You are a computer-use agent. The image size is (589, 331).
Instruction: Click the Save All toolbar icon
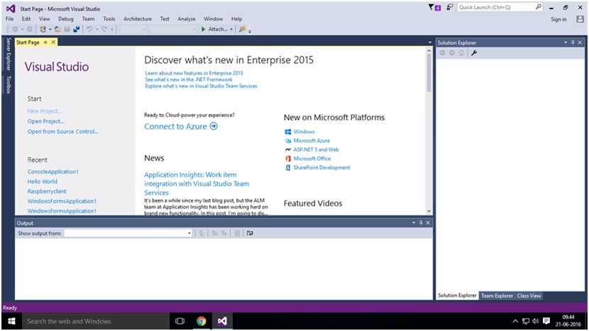[76, 29]
